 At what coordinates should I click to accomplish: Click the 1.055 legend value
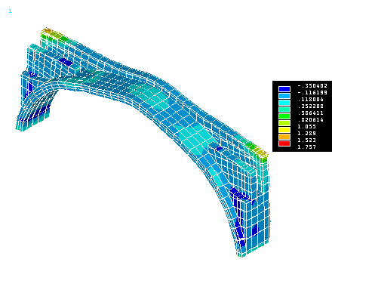pos(307,127)
